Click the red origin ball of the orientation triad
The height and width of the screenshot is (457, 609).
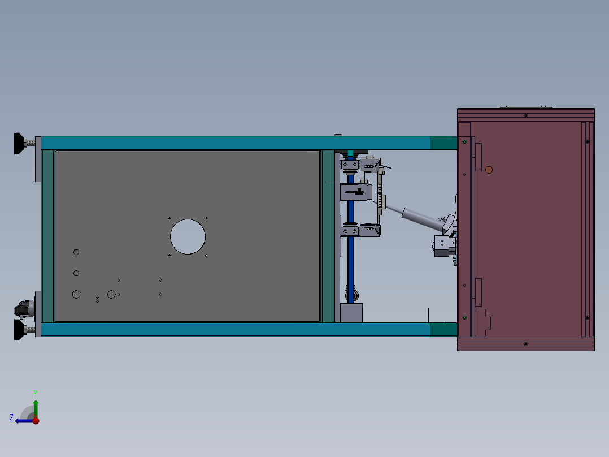tap(36, 421)
